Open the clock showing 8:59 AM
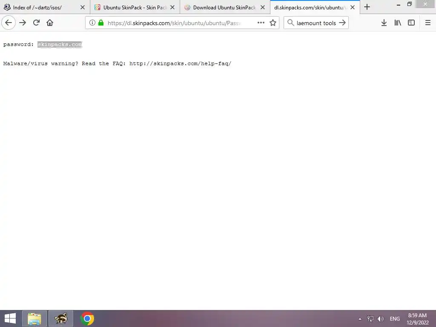Screen dimensions: 436x327 tap(417, 318)
